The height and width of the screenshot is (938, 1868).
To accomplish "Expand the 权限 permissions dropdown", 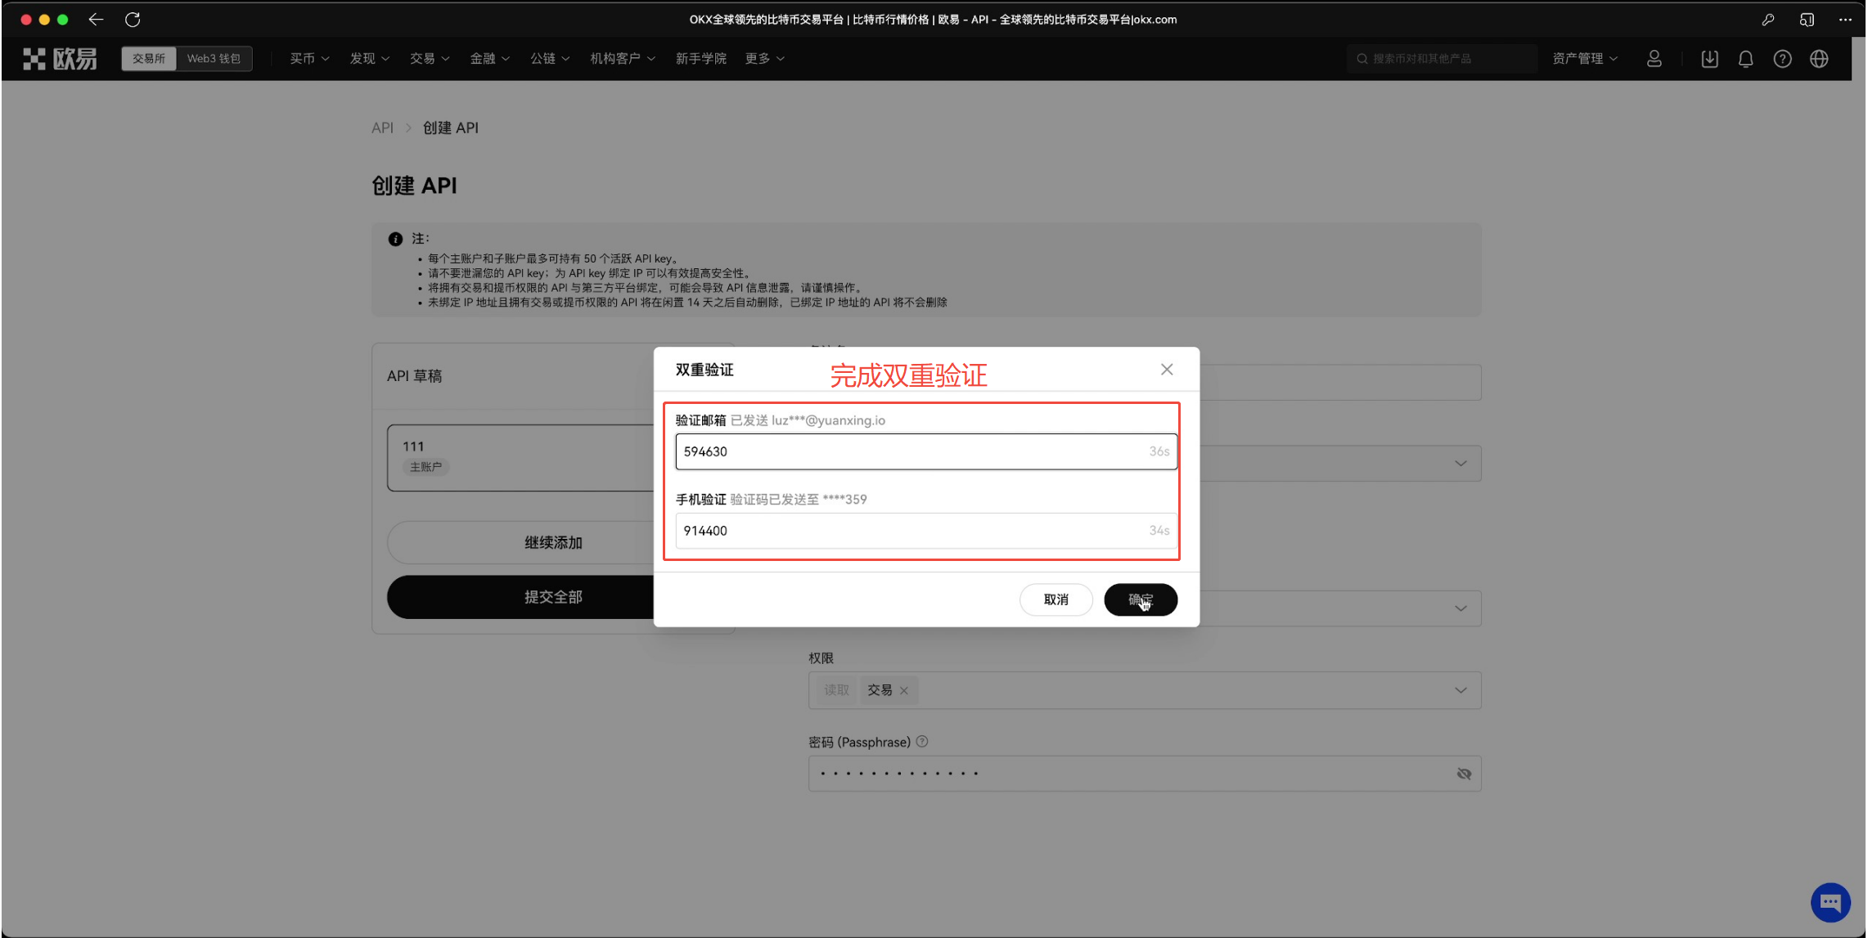I will click(1461, 690).
